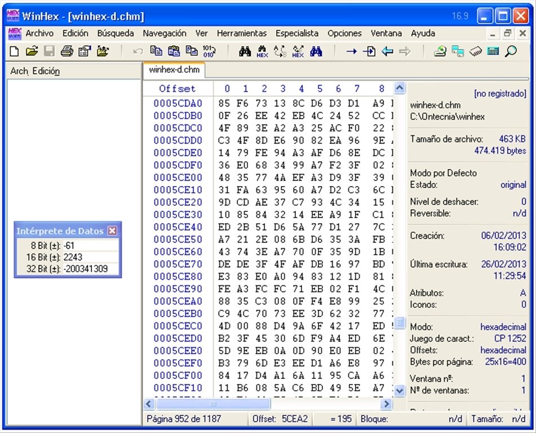Click Página 952 de 1187 status
The image size is (536, 433).
(184, 419)
